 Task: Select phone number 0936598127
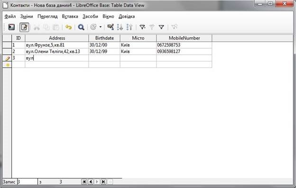click(184, 51)
